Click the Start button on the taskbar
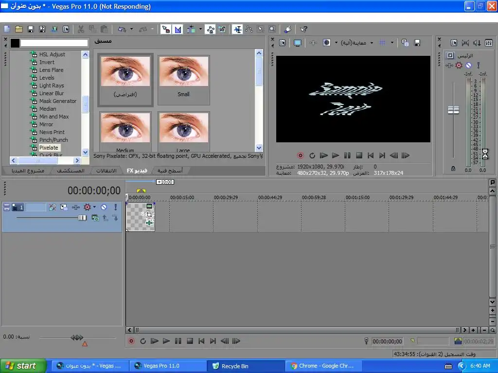 23,366
